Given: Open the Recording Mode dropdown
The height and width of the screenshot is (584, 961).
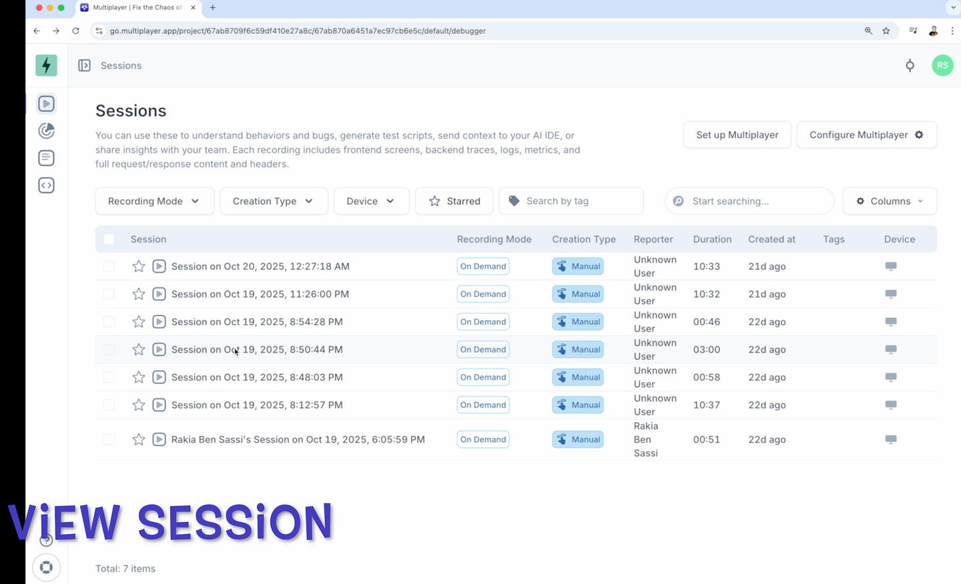Looking at the screenshot, I should 154,201.
